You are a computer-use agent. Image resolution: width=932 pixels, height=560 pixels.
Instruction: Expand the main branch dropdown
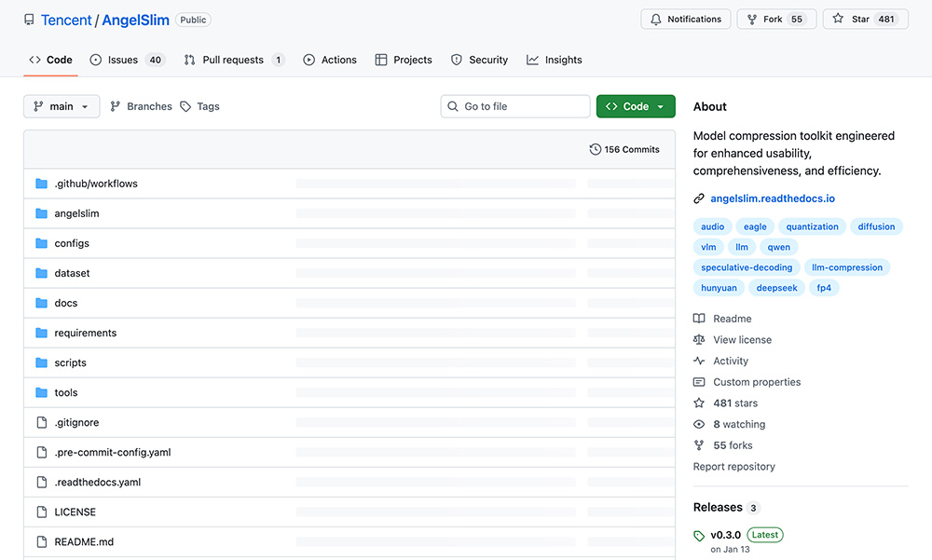(62, 106)
